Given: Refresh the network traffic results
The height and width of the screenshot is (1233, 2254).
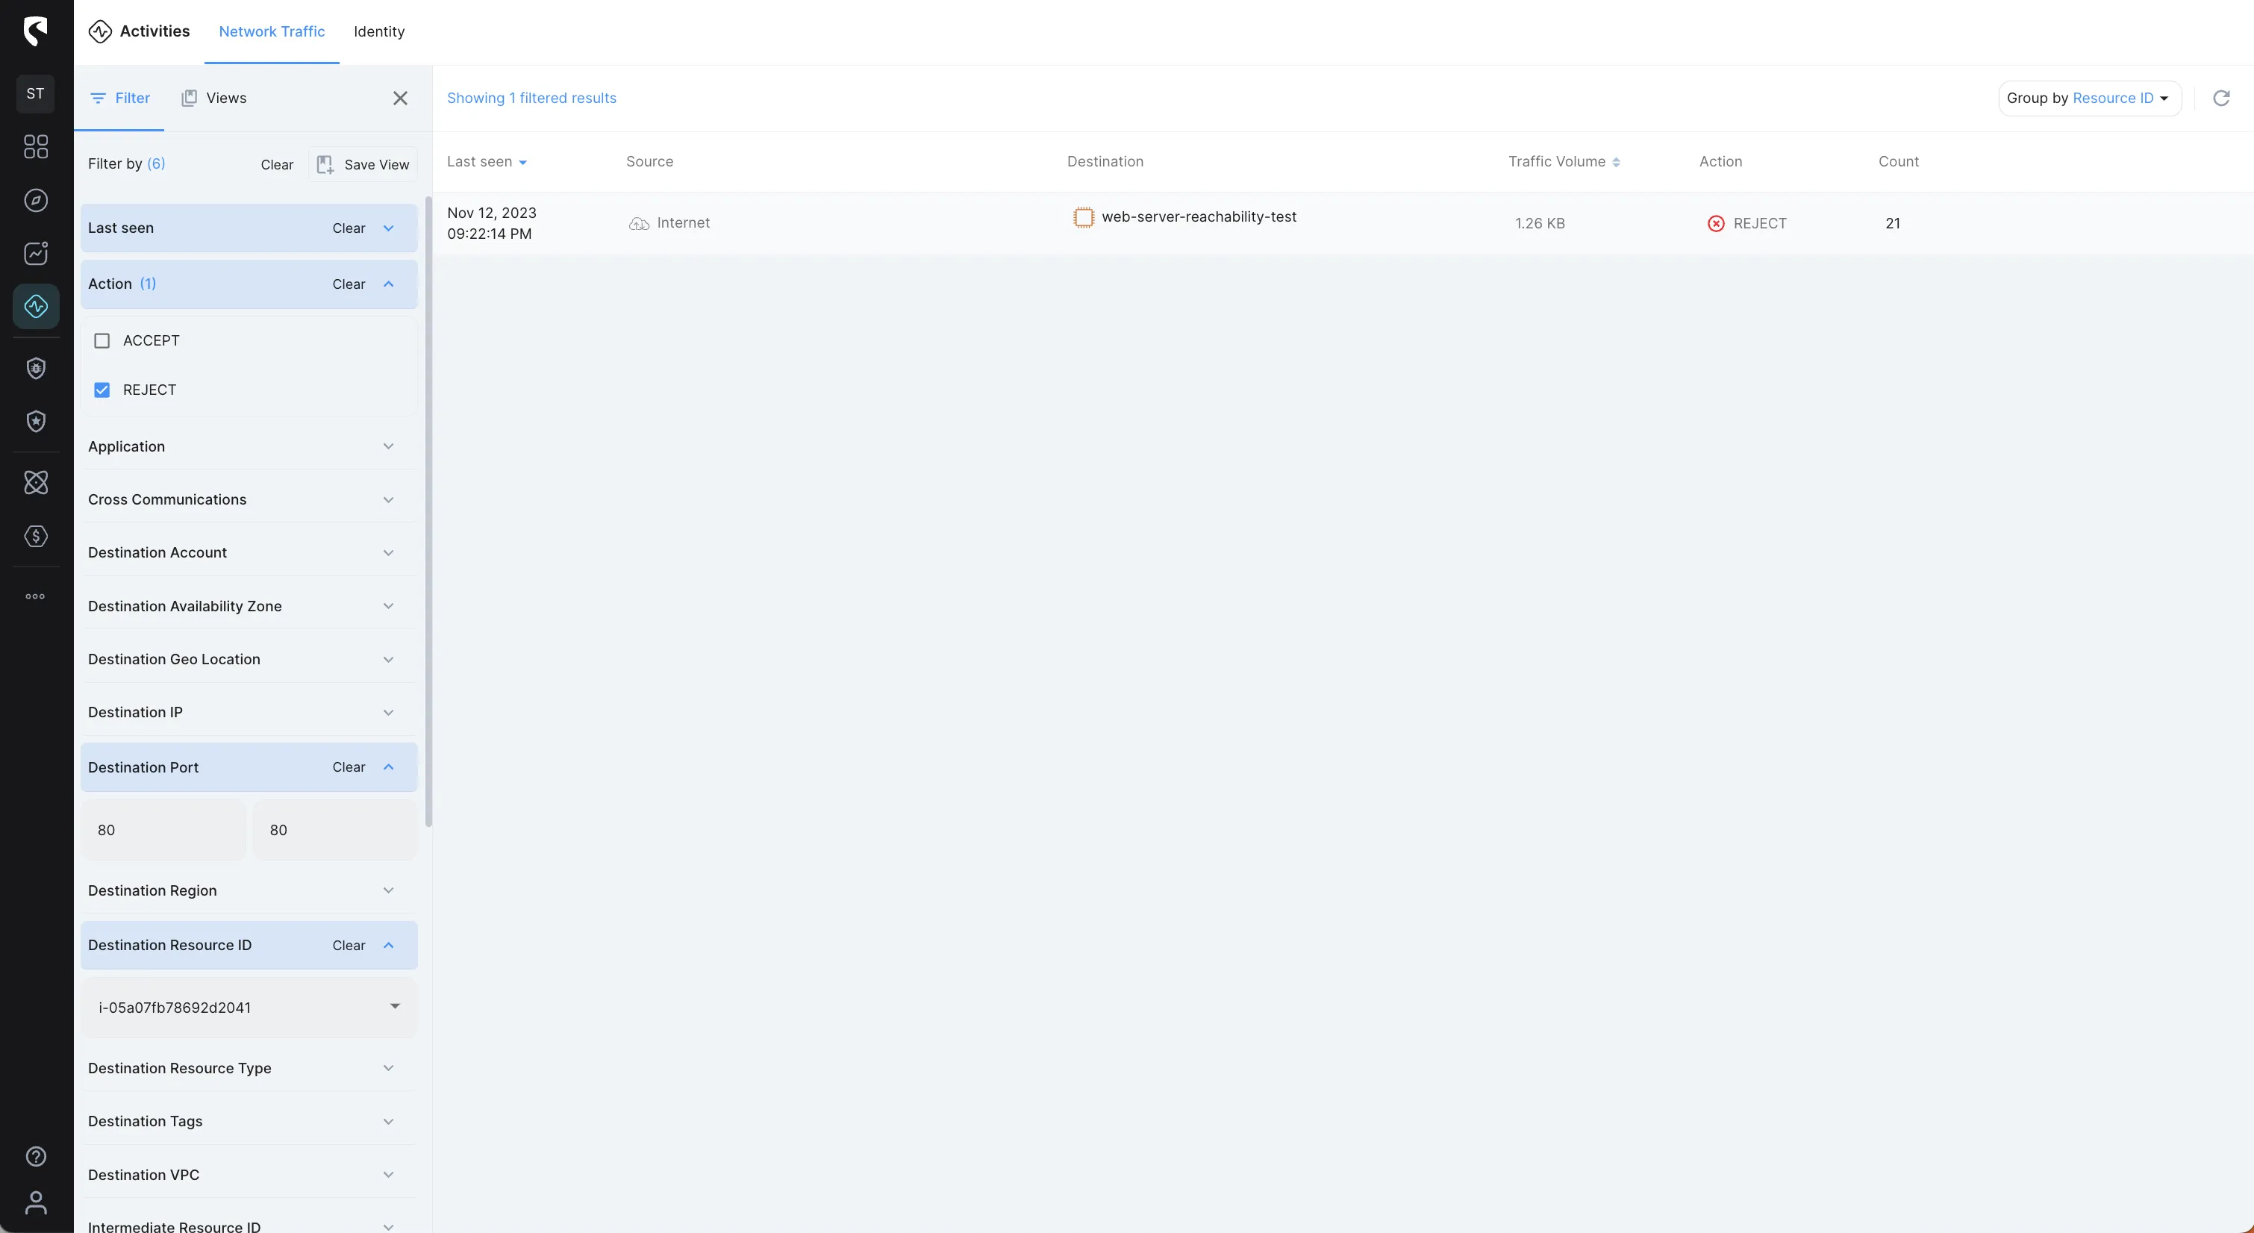Looking at the screenshot, I should pos(2220,98).
